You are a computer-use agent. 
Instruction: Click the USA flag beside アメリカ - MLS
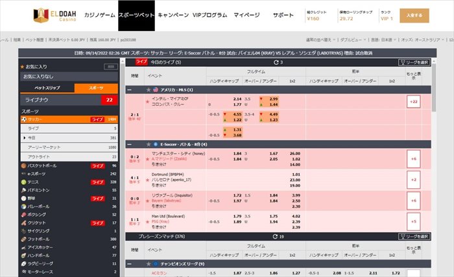point(156,90)
